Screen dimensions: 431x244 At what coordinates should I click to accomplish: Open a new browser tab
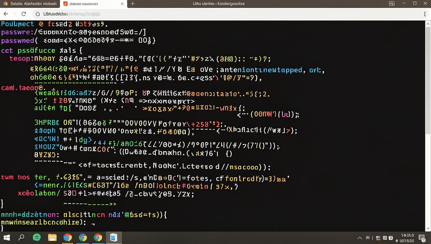[x=133, y=4]
